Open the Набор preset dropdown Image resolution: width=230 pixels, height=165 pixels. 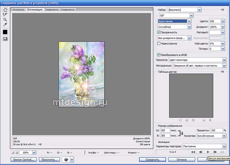tap(199, 10)
